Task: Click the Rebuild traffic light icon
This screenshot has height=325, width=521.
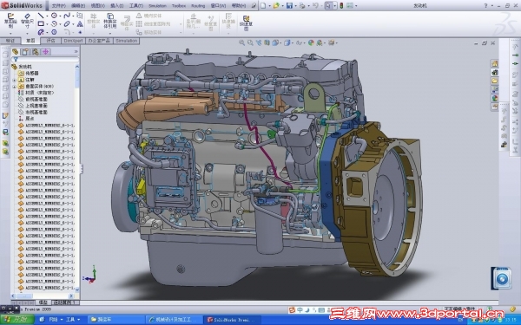Action: point(341,5)
